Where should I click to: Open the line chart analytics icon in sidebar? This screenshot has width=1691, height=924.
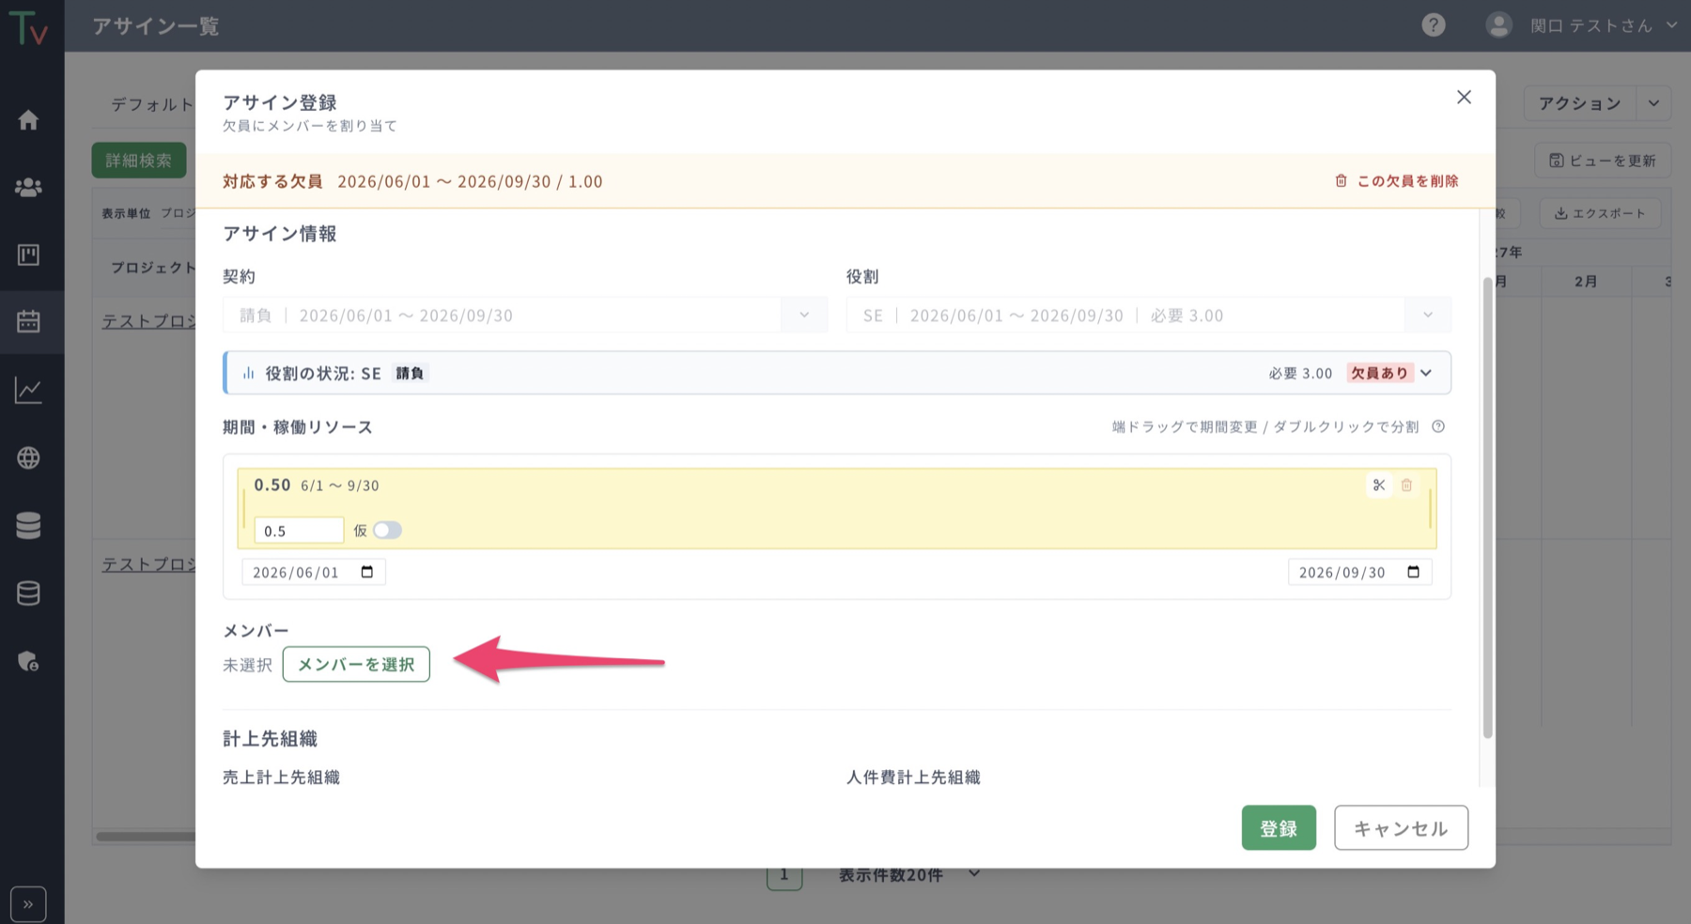click(28, 390)
